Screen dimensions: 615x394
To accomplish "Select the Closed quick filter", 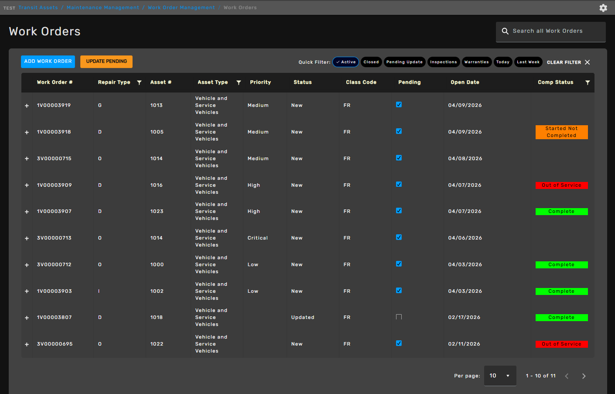I will [371, 62].
